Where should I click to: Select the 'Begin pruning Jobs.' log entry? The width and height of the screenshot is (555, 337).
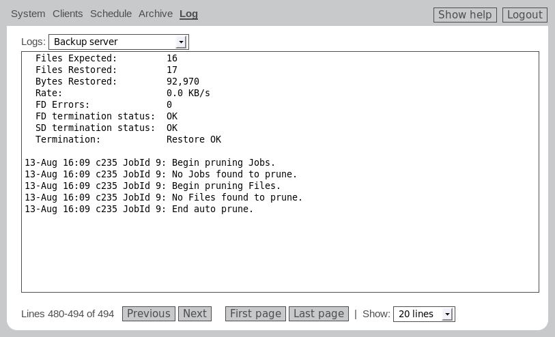[150, 162]
